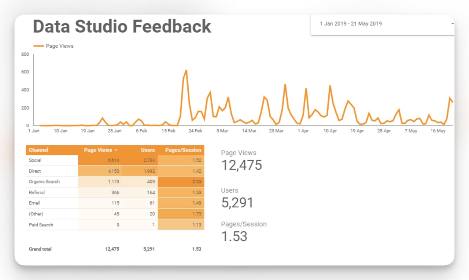Click the 12,475 Page Views scorecard
The image size is (469, 280).
[241, 160]
